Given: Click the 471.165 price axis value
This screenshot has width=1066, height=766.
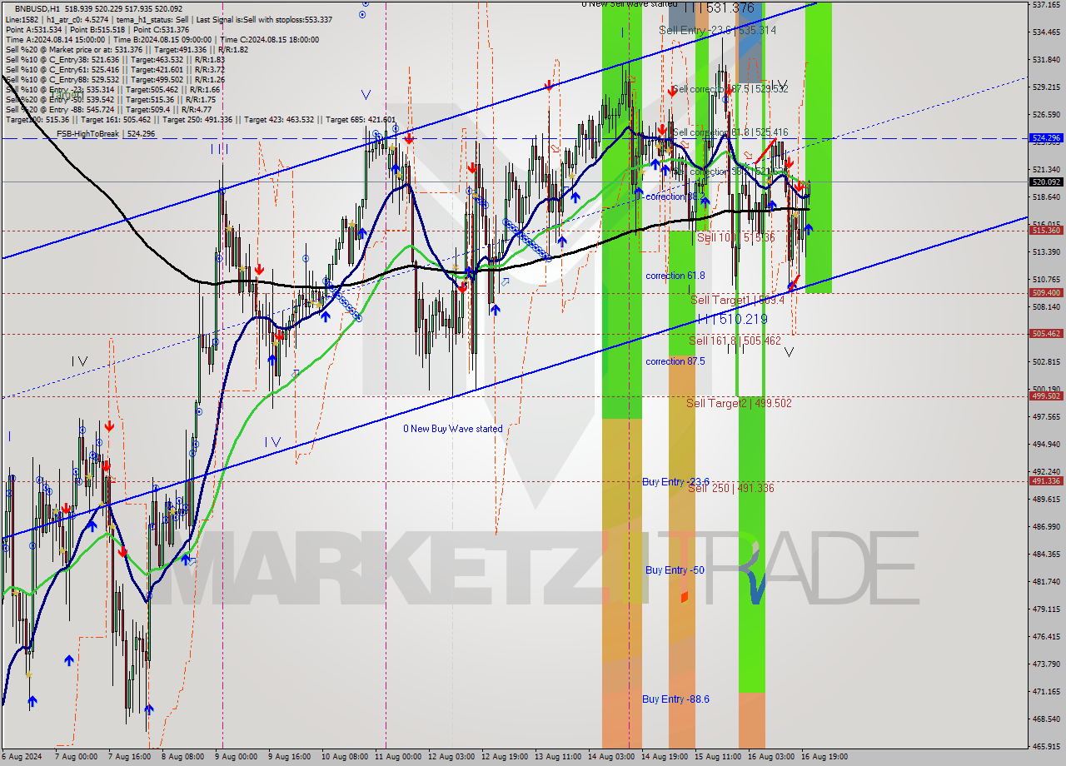Looking at the screenshot, I should [1047, 691].
